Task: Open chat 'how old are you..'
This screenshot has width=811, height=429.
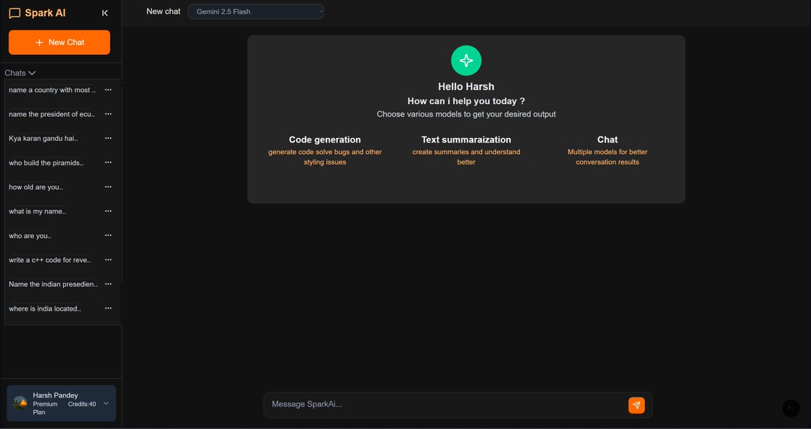Action: click(35, 187)
